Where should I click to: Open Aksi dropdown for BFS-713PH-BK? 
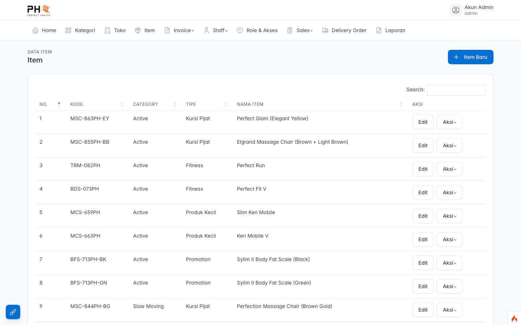450,263
